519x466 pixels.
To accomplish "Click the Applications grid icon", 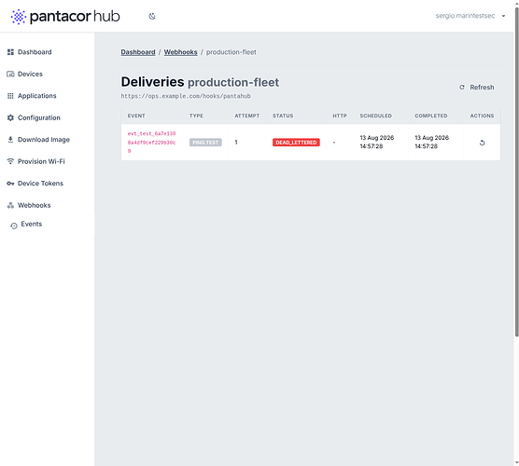I will point(10,96).
